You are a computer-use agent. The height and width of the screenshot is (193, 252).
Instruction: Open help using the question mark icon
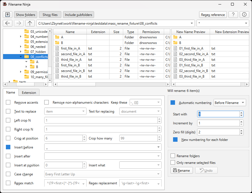pos(233,14)
